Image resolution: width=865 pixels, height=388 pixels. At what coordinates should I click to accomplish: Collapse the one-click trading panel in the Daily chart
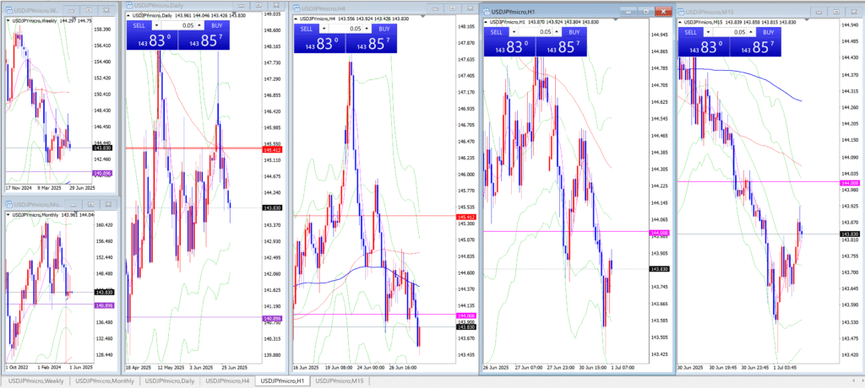coord(128,15)
